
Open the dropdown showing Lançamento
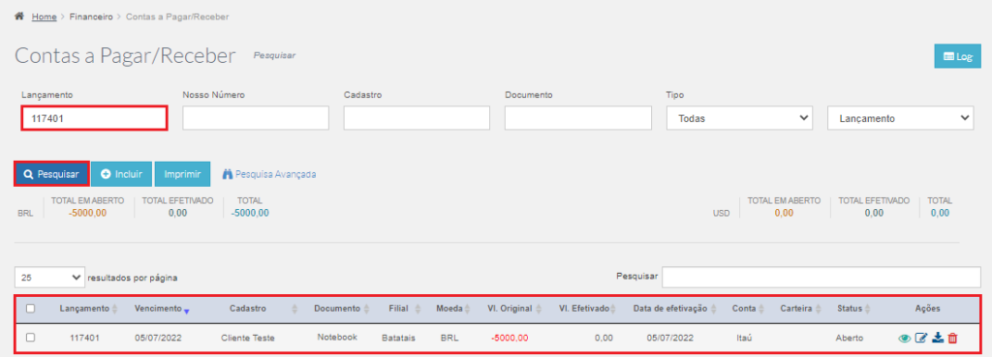(x=901, y=118)
